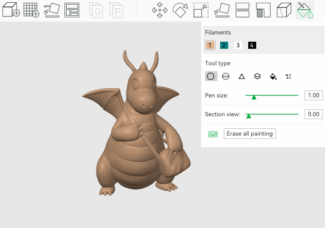Choose the Fill bucket tool type
Viewport: 325px width, 228px height.
[273, 76]
